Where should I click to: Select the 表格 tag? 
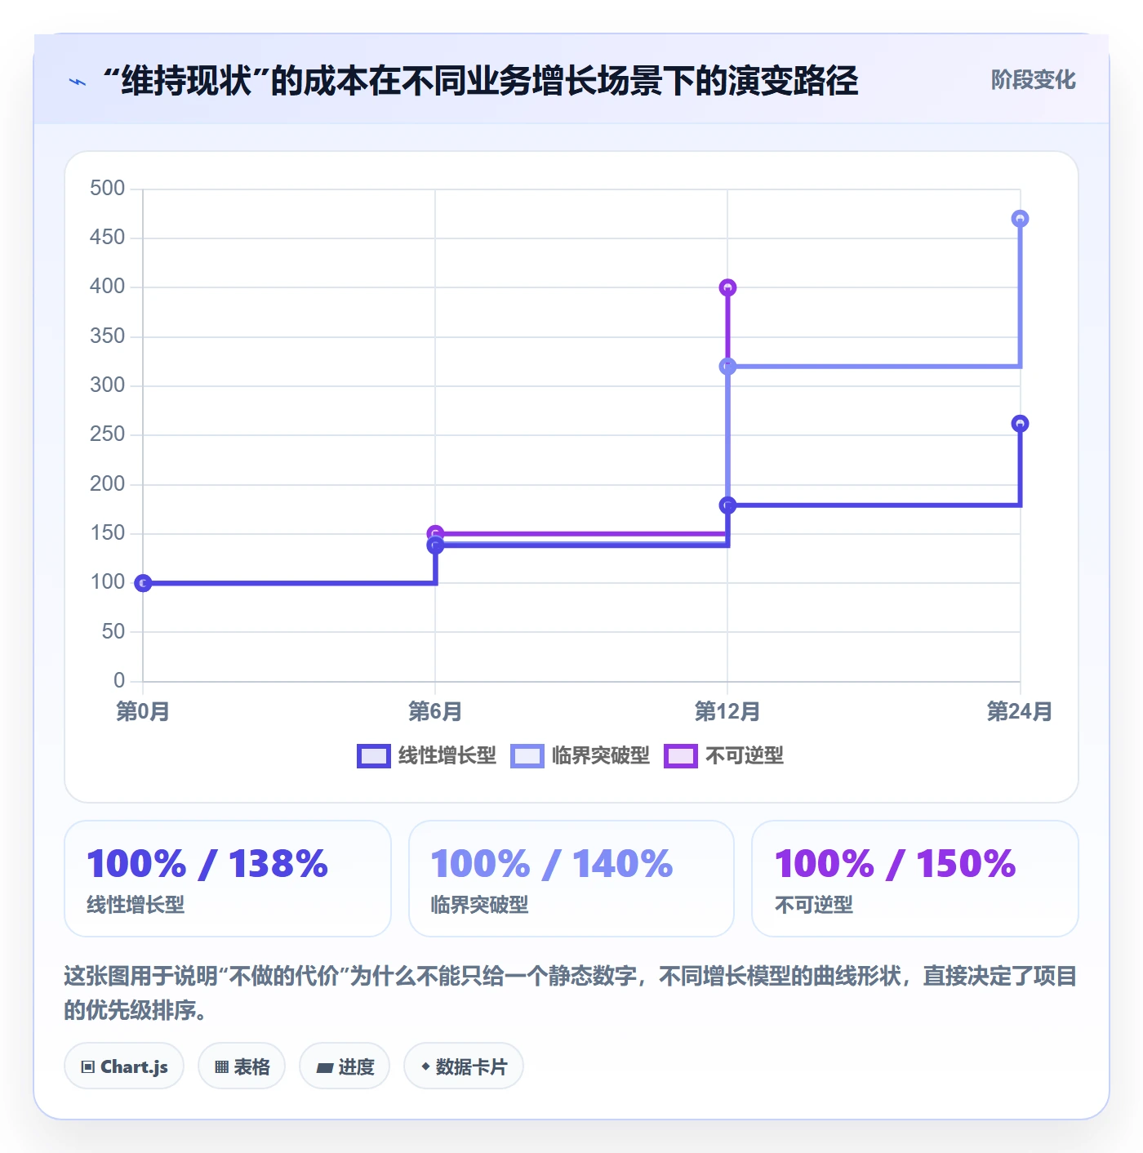coord(242,1066)
